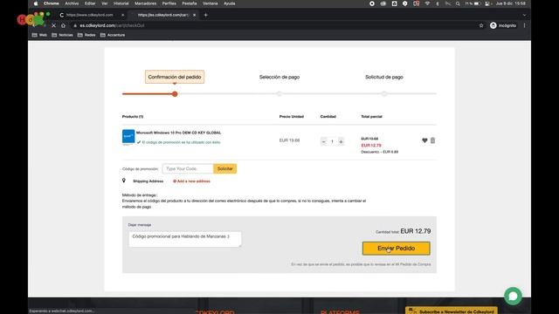Image resolution: width=559 pixels, height=314 pixels.
Task: Open Spotlight search magnifier icon
Action: coord(458,3)
